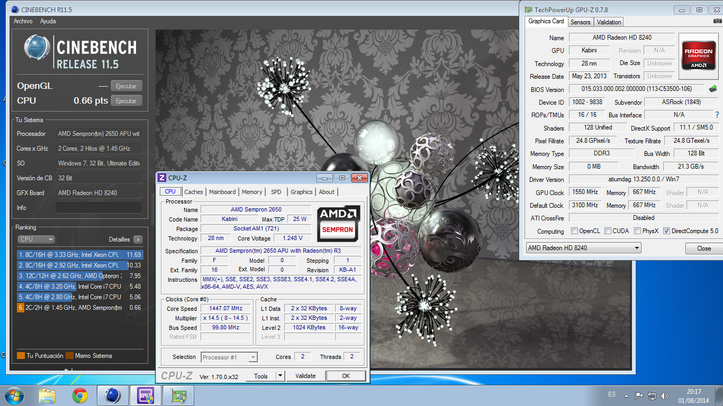Open Action Center flag icon in tray
Viewport: 723px width, 406px height.
(639, 395)
